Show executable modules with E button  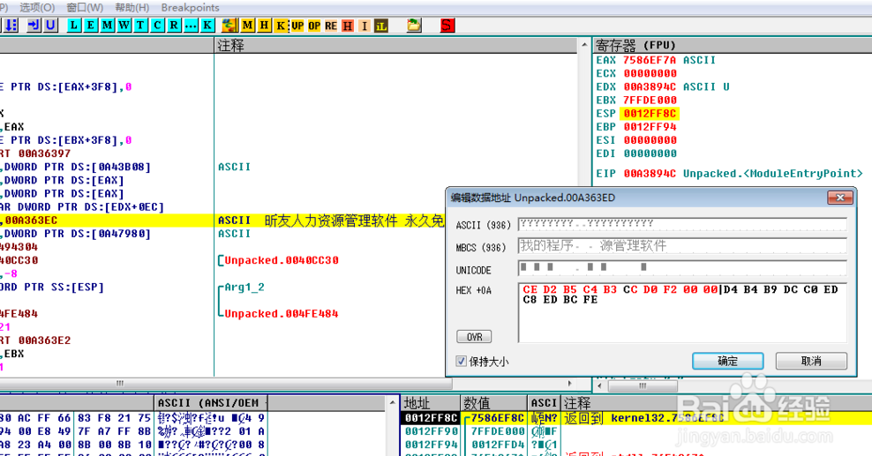tap(91, 26)
